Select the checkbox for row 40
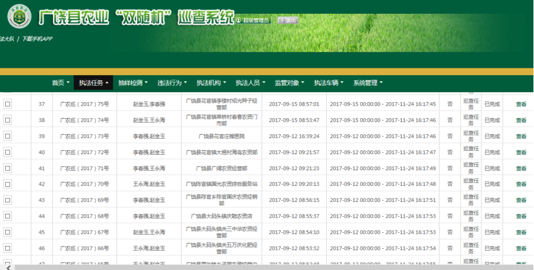The height and width of the screenshot is (270, 534). pos(8,152)
